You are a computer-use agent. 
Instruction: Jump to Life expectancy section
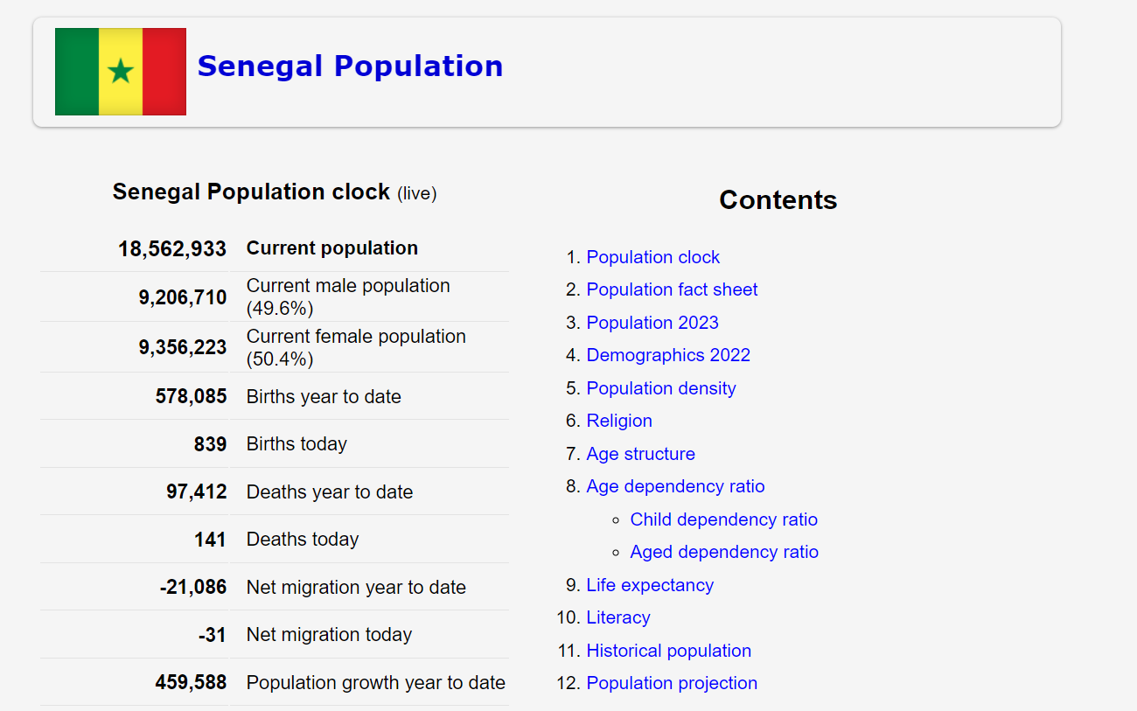pos(650,585)
